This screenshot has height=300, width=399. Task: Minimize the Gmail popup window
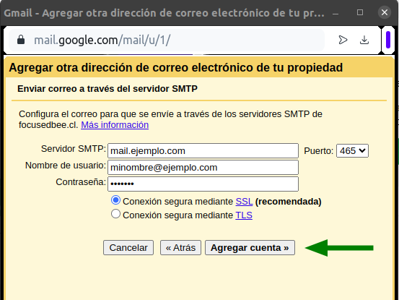click(x=336, y=14)
